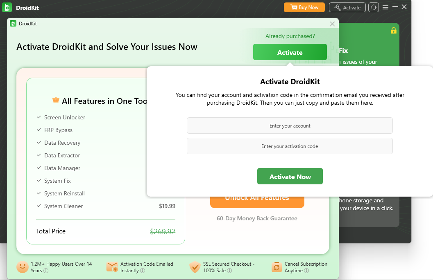The image size is (433, 280).
Task: Click the crown icon beside All Features
Action: (56, 100)
